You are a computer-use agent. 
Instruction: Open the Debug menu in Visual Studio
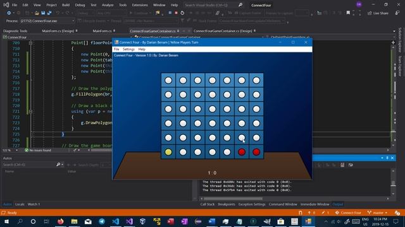pos(80,5)
